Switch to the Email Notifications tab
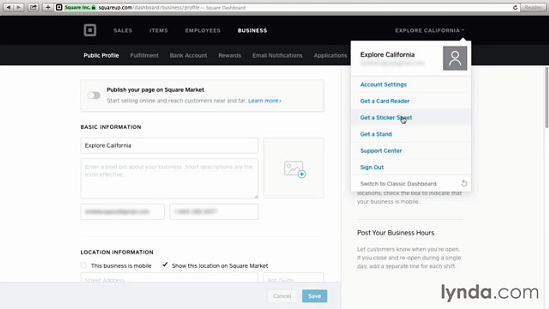 tap(277, 55)
